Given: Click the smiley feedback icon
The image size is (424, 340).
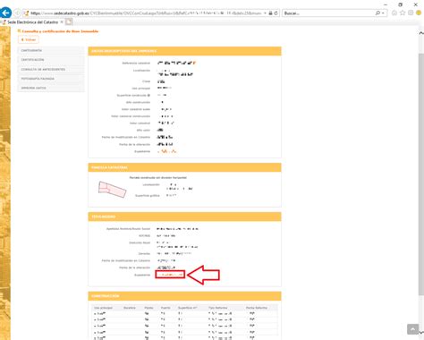Looking at the screenshot, I should pos(419,13).
